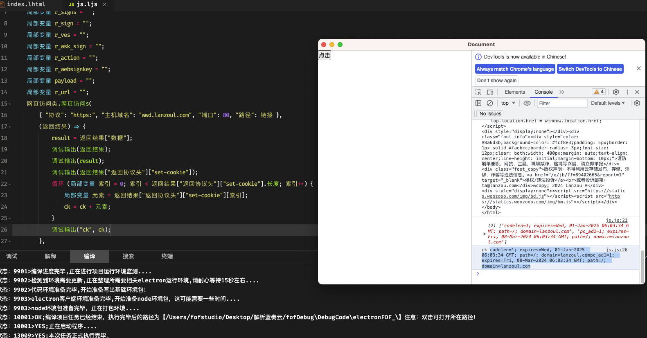Image resolution: width=647 pixels, height=338 pixels.
Task: Open the Default levels dropdown
Action: pos(608,103)
